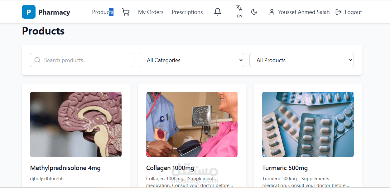Click the blue Pharmacy P logo icon
390x188 pixels.
(28, 12)
